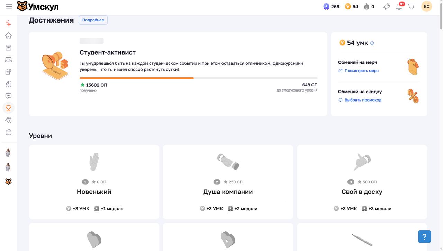Open the wallet icon in sidebar

(8, 132)
